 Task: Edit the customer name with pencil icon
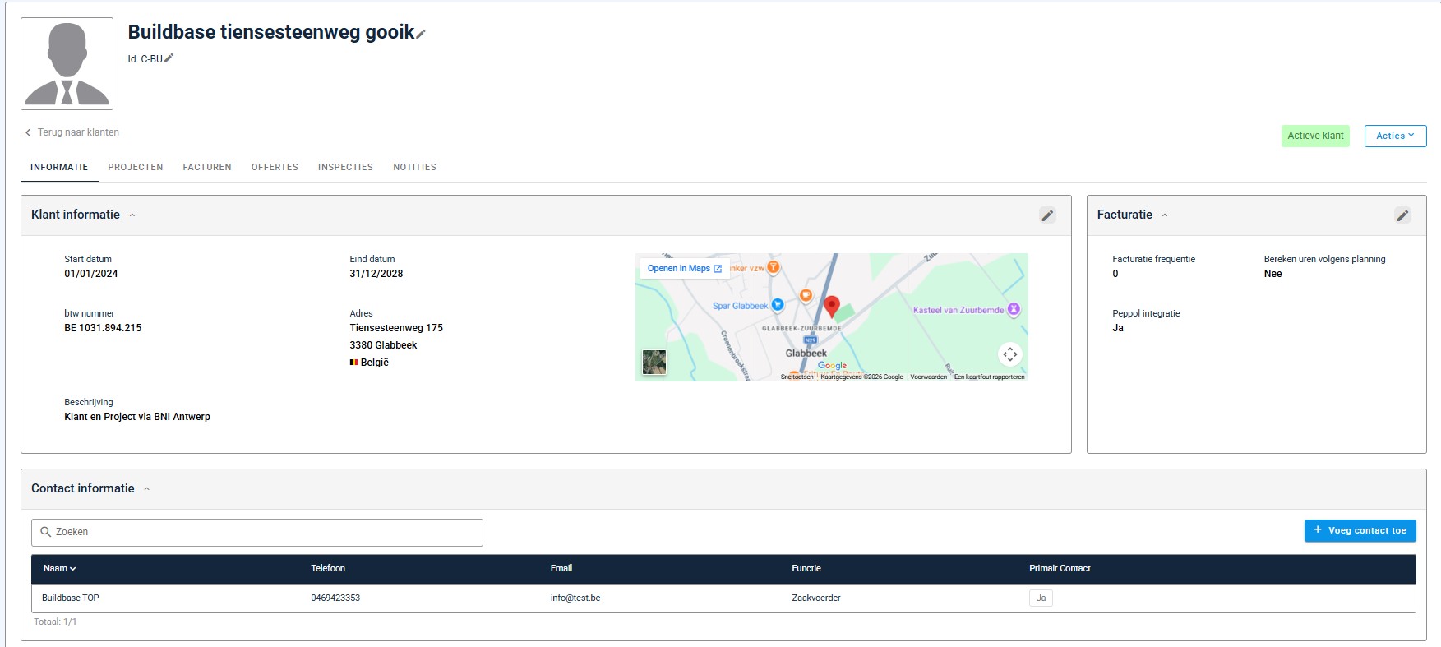point(421,34)
